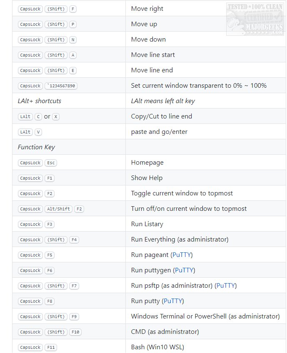This screenshot has width=287, height=353.
Task: Click the Esc key badge in the Homepage row
Action: click(x=51, y=163)
